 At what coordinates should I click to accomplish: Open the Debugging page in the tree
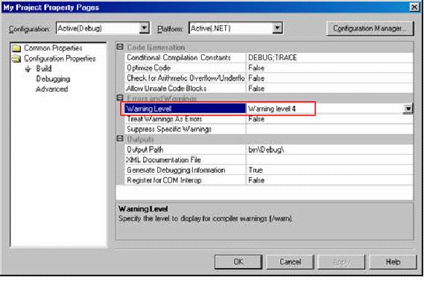pyautogui.click(x=53, y=79)
